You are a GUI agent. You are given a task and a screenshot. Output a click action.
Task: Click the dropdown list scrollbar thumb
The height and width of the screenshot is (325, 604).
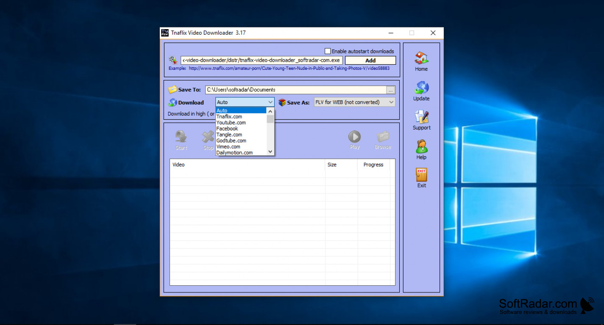[270, 119]
